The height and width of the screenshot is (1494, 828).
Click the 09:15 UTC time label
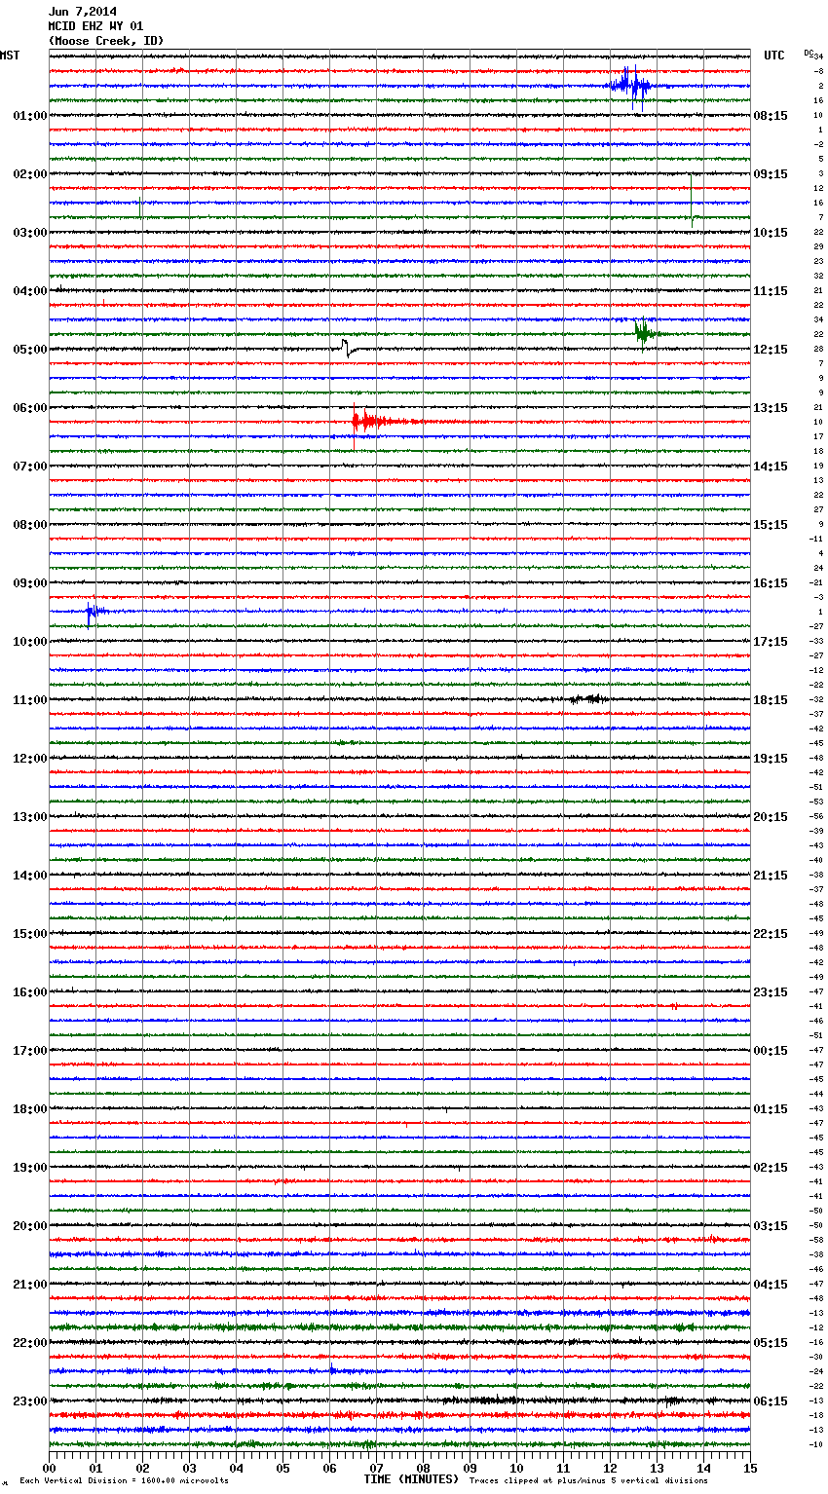coord(771,174)
